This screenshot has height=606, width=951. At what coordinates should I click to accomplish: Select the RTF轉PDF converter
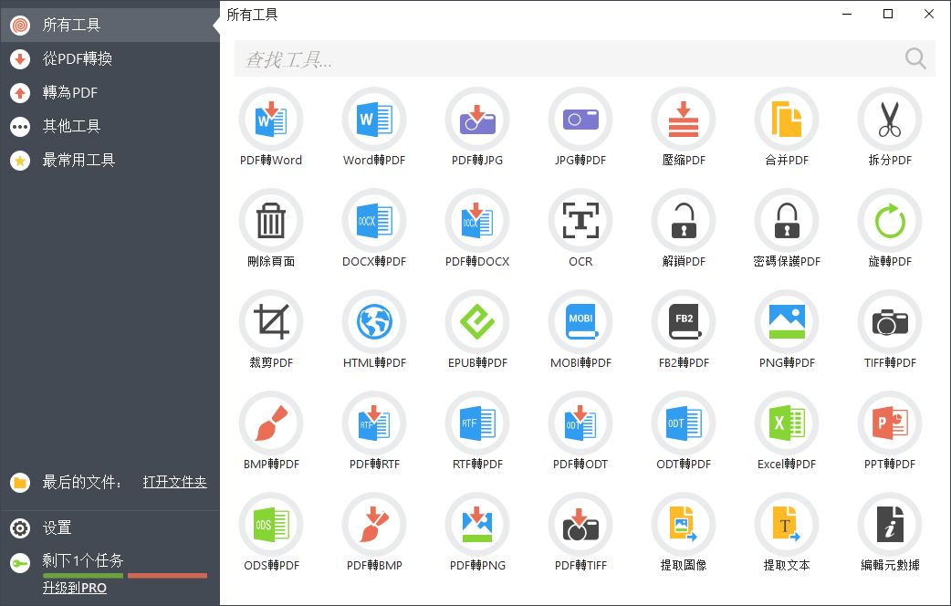tap(476, 423)
